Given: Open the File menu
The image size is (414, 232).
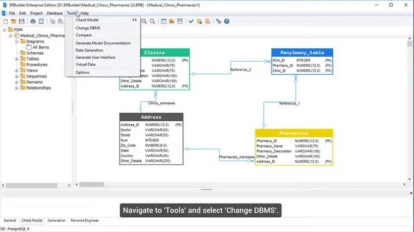Looking at the screenshot, I should point(12,13).
